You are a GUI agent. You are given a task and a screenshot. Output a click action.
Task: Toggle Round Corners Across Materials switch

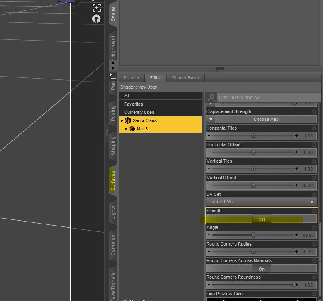[x=262, y=269]
